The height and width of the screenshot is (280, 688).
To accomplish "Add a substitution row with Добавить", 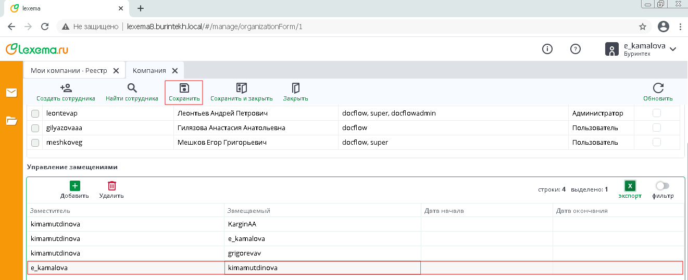I will coord(74,186).
